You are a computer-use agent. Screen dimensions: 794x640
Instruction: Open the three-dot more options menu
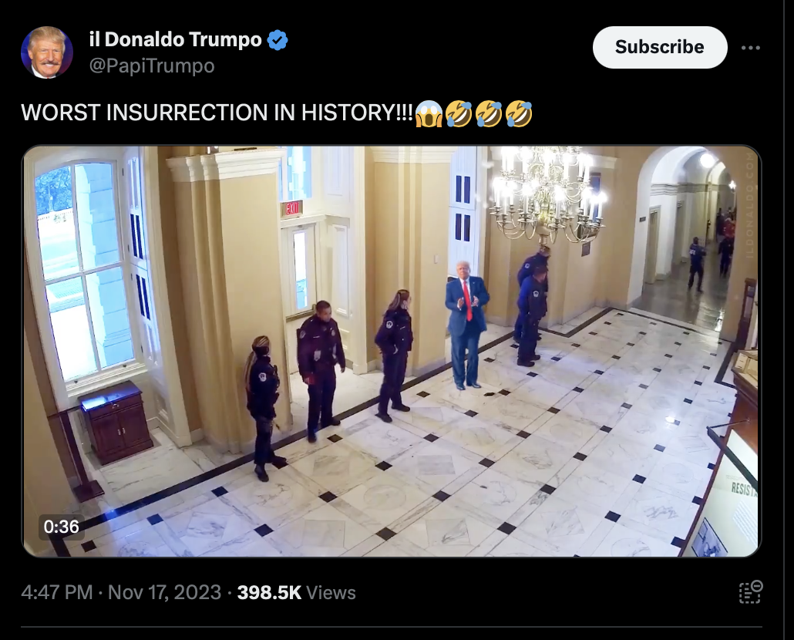pos(751,48)
